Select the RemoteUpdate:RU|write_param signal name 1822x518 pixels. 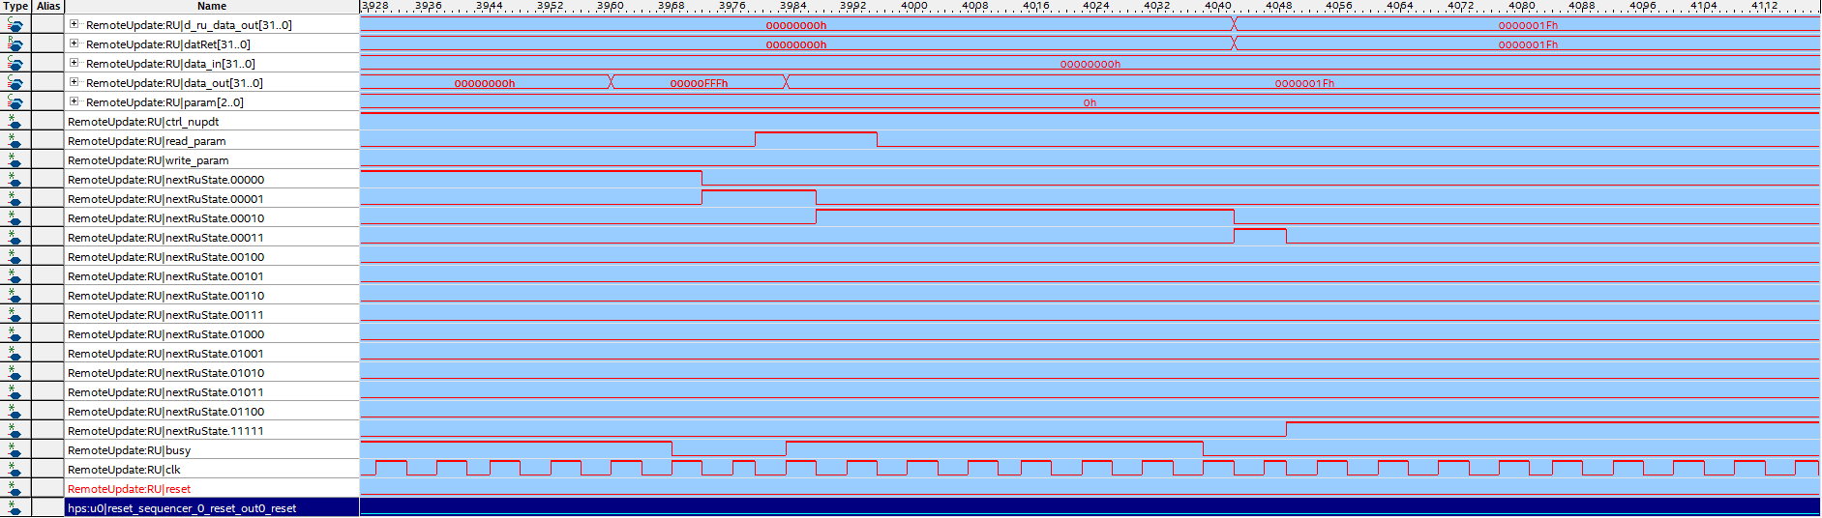[x=148, y=160]
